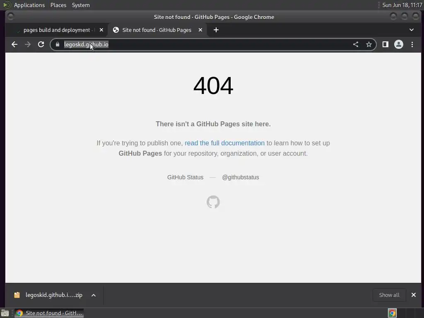
Task: Reload the current page
Action: point(41,45)
